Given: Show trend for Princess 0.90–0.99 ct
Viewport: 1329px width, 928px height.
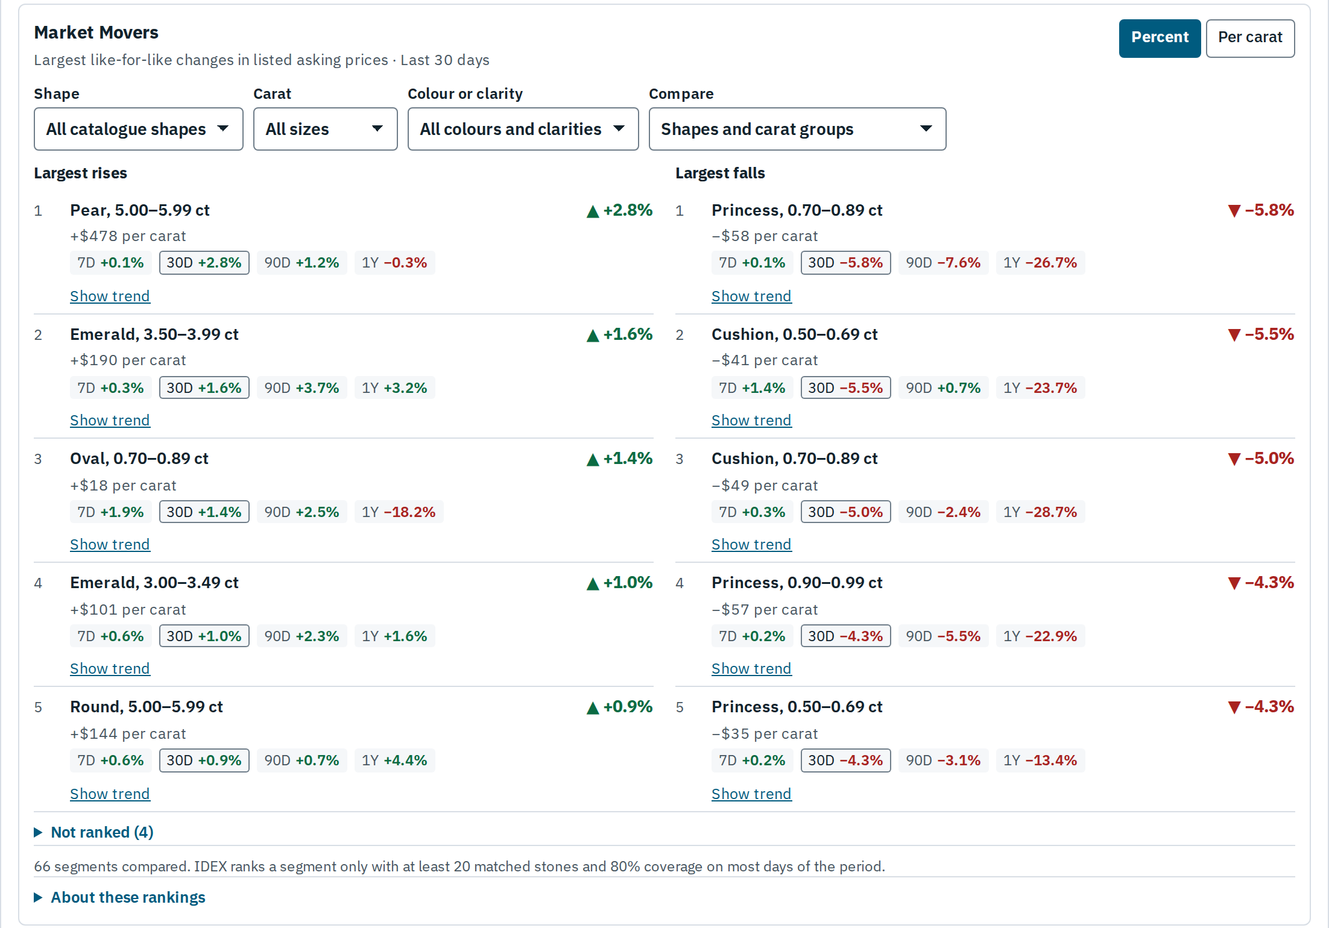Looking at the screenshot, I should 751,668.
